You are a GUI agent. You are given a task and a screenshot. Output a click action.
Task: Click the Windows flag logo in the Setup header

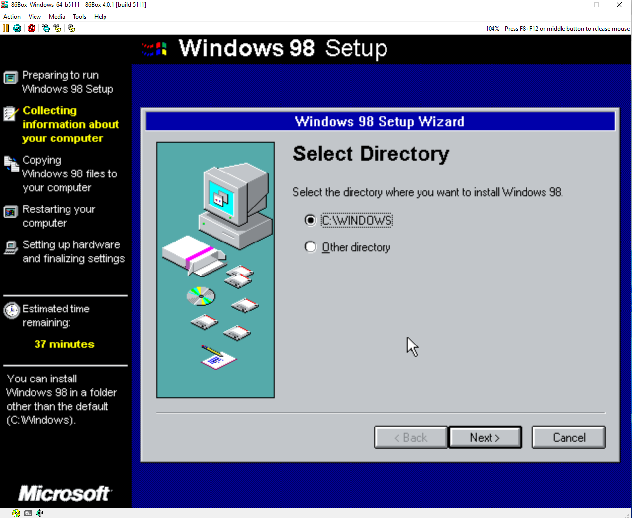(154, 49)
